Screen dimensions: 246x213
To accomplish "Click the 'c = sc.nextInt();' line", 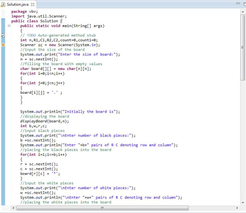I will [x=39, y=169].
